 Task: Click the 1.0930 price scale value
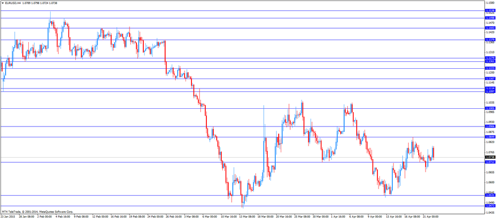[x=491, y=122]
